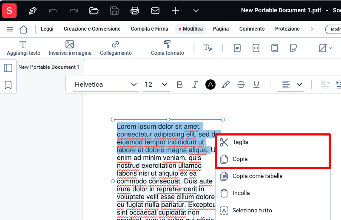Save the document with the floppy icon

click(114, 11)
